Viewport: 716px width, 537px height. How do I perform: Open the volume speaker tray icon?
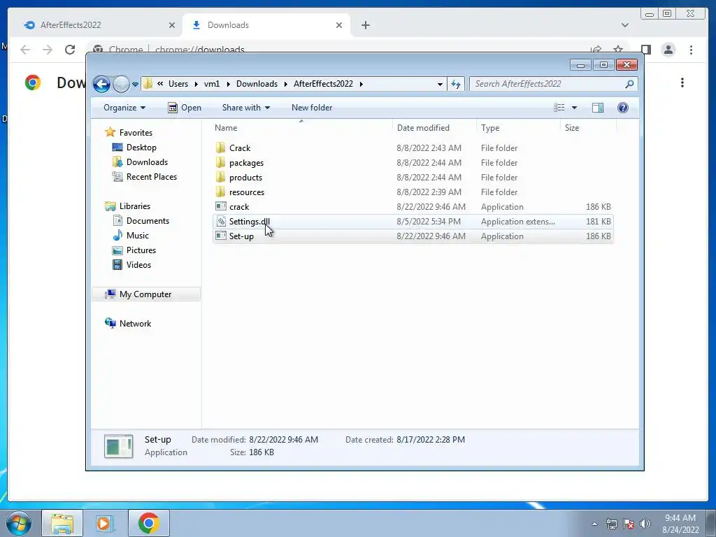click(x=645, y=524)
